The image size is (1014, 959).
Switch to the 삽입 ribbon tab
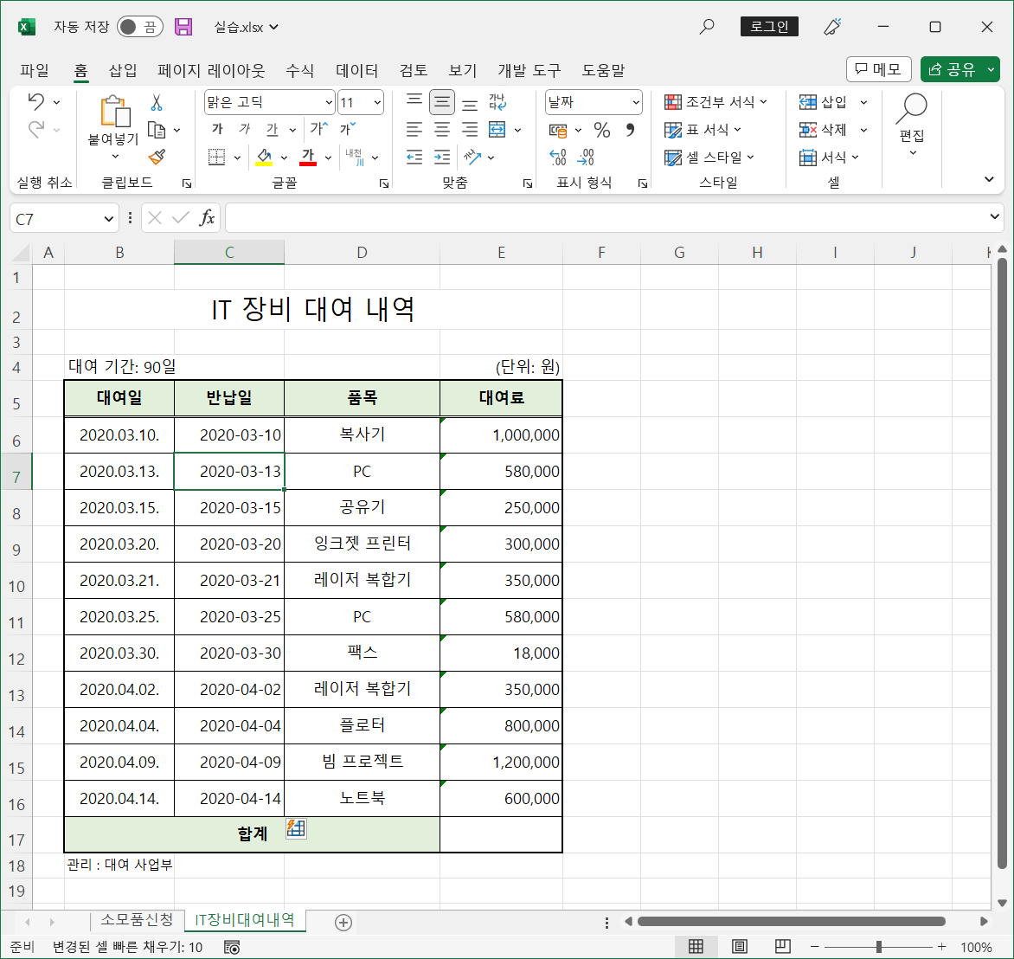(123, 70)
